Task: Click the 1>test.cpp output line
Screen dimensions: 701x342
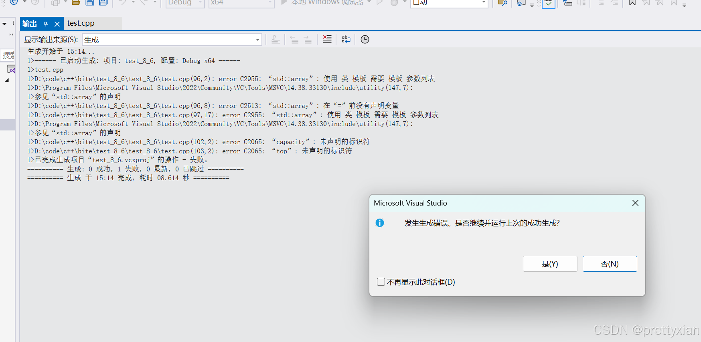Action: 45,69
